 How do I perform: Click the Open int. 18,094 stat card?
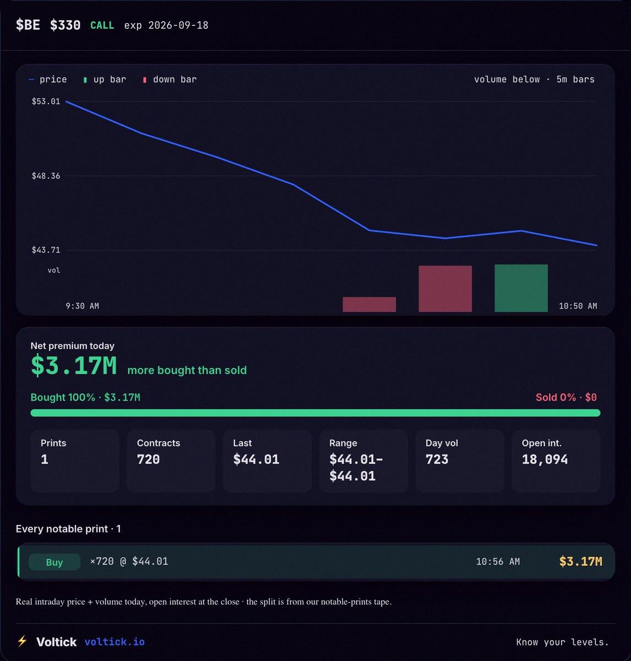tap(556, 460)
